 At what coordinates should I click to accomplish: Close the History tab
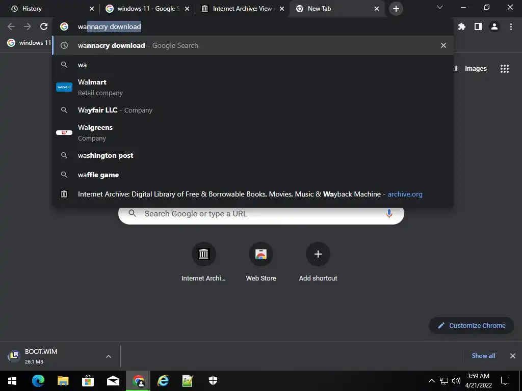point(92,9)
